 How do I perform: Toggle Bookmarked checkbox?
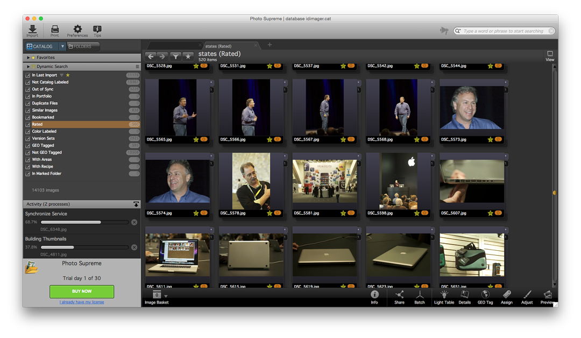coord(28,117)
